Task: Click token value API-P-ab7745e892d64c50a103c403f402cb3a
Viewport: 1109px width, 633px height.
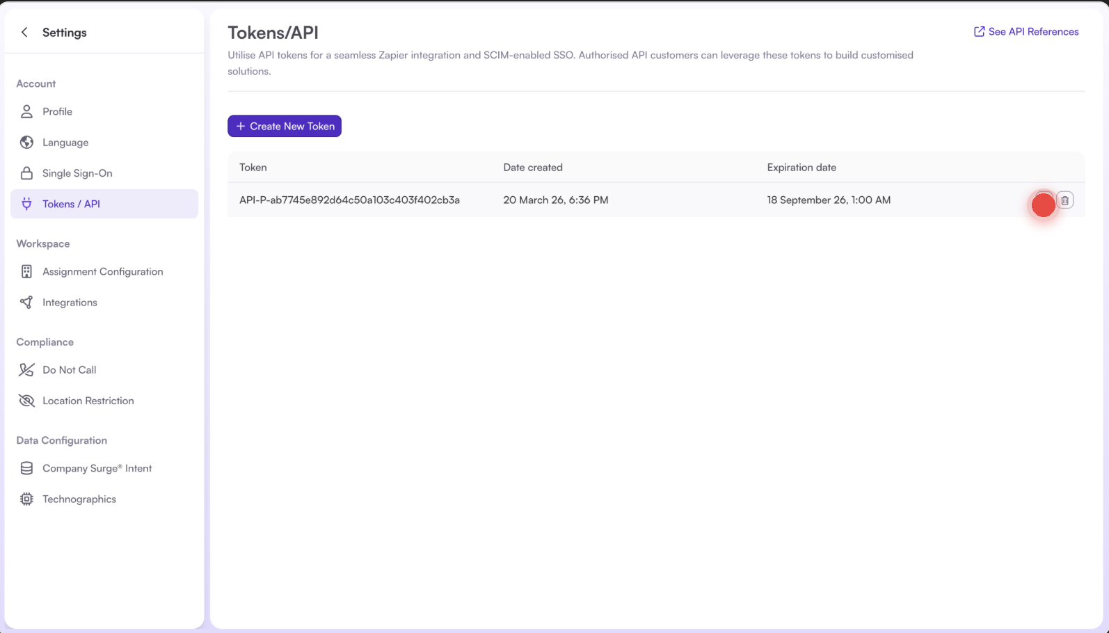Action: point(349,200)
